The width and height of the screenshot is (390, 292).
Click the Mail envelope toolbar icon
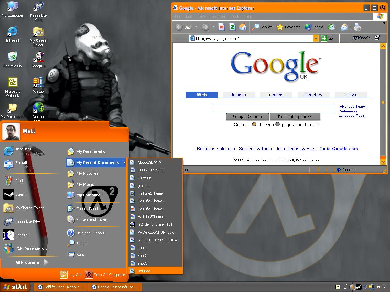click(x=344, y=27)
